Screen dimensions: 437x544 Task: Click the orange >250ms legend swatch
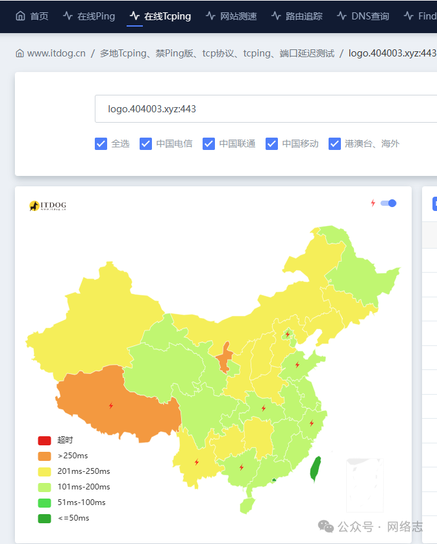point(44,456)
